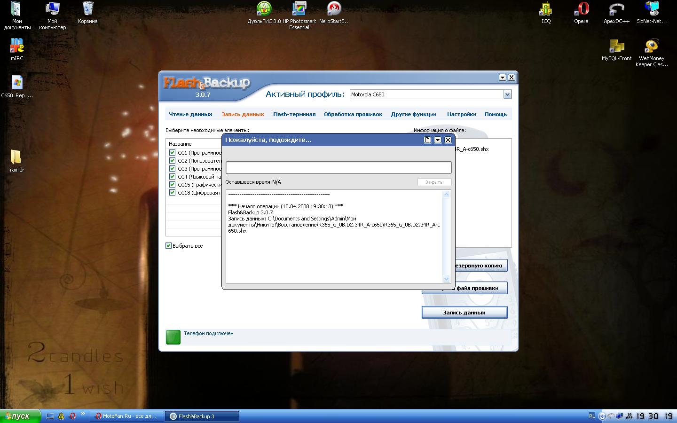Viewport: 677px width, 423px height.
Task: Open the Обработка прошивок tab
Action: tap(353, 114)
